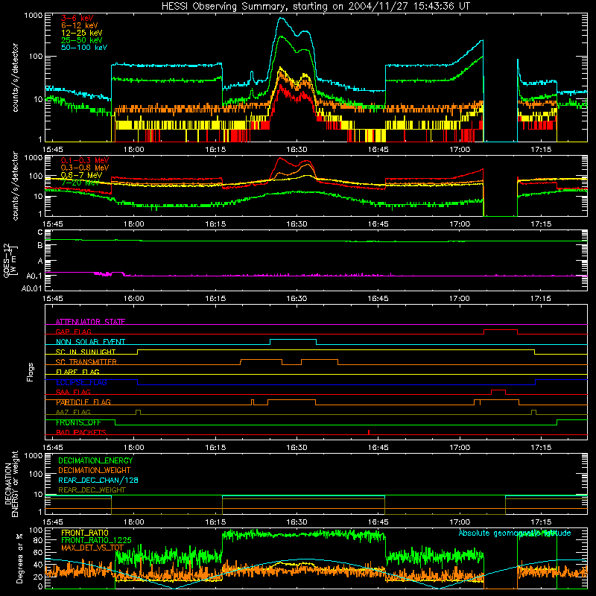Select the ATTENUATOR_STATE flag label

tap(90, 322)
